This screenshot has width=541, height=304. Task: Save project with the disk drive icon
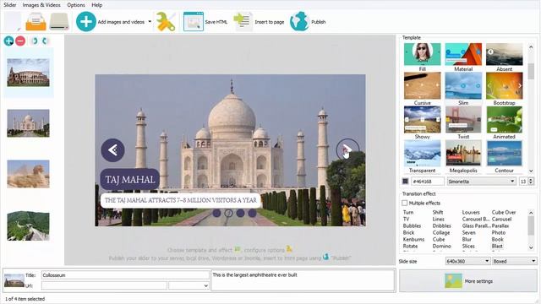[x=59, y=22]
